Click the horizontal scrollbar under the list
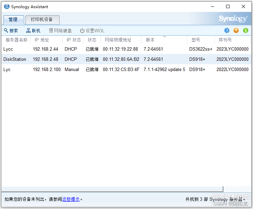Screen dimensions: 253x209 (x=112, y=189)
